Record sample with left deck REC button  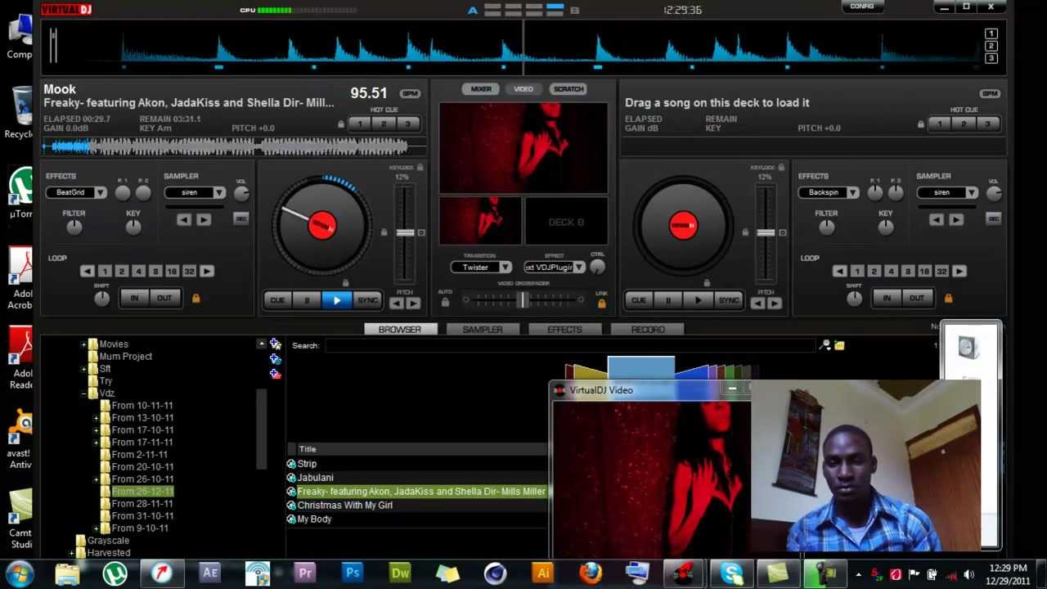[x=240, y=218]
